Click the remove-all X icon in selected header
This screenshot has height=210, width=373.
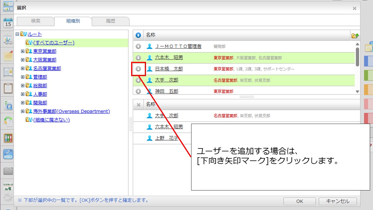tap(139, 104)
